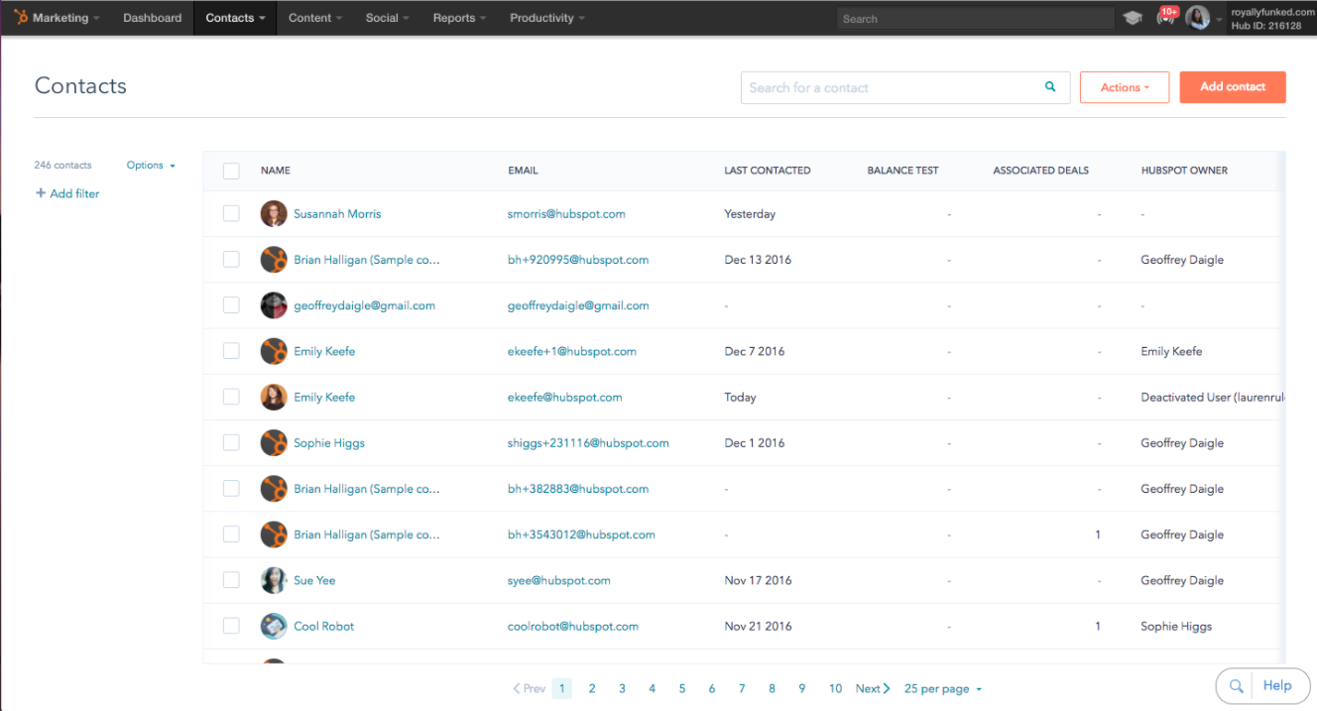Image resolution: width=1317 pixels, height=711 pixels.
Task: Click the Add filter link
Action: click(x=67, y=193)
